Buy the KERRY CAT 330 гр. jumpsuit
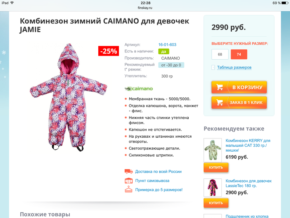The height and width of the screenshot is (218, 290). pyautogui.click(x=216, y=167)
